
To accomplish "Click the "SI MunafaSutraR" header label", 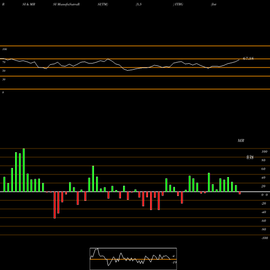I will click(66, 4).
